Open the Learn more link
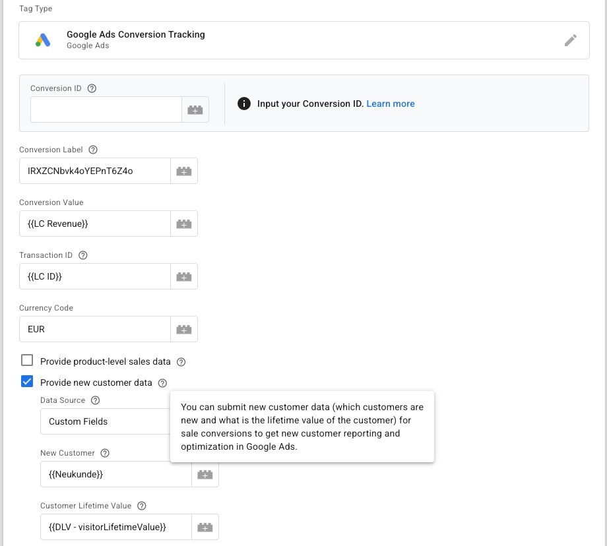607x546 pixels. click(x=391, y=104)
